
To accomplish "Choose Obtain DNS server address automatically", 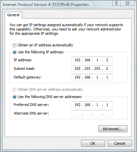I will click(15, 90).
